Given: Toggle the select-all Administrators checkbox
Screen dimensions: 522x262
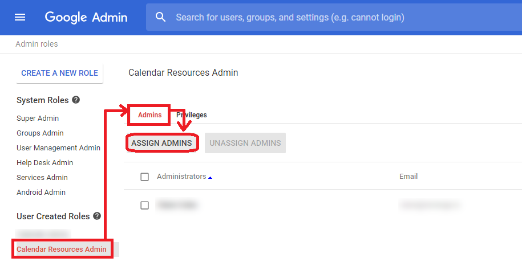Looking at the screenshot, I should coord(145,177).
